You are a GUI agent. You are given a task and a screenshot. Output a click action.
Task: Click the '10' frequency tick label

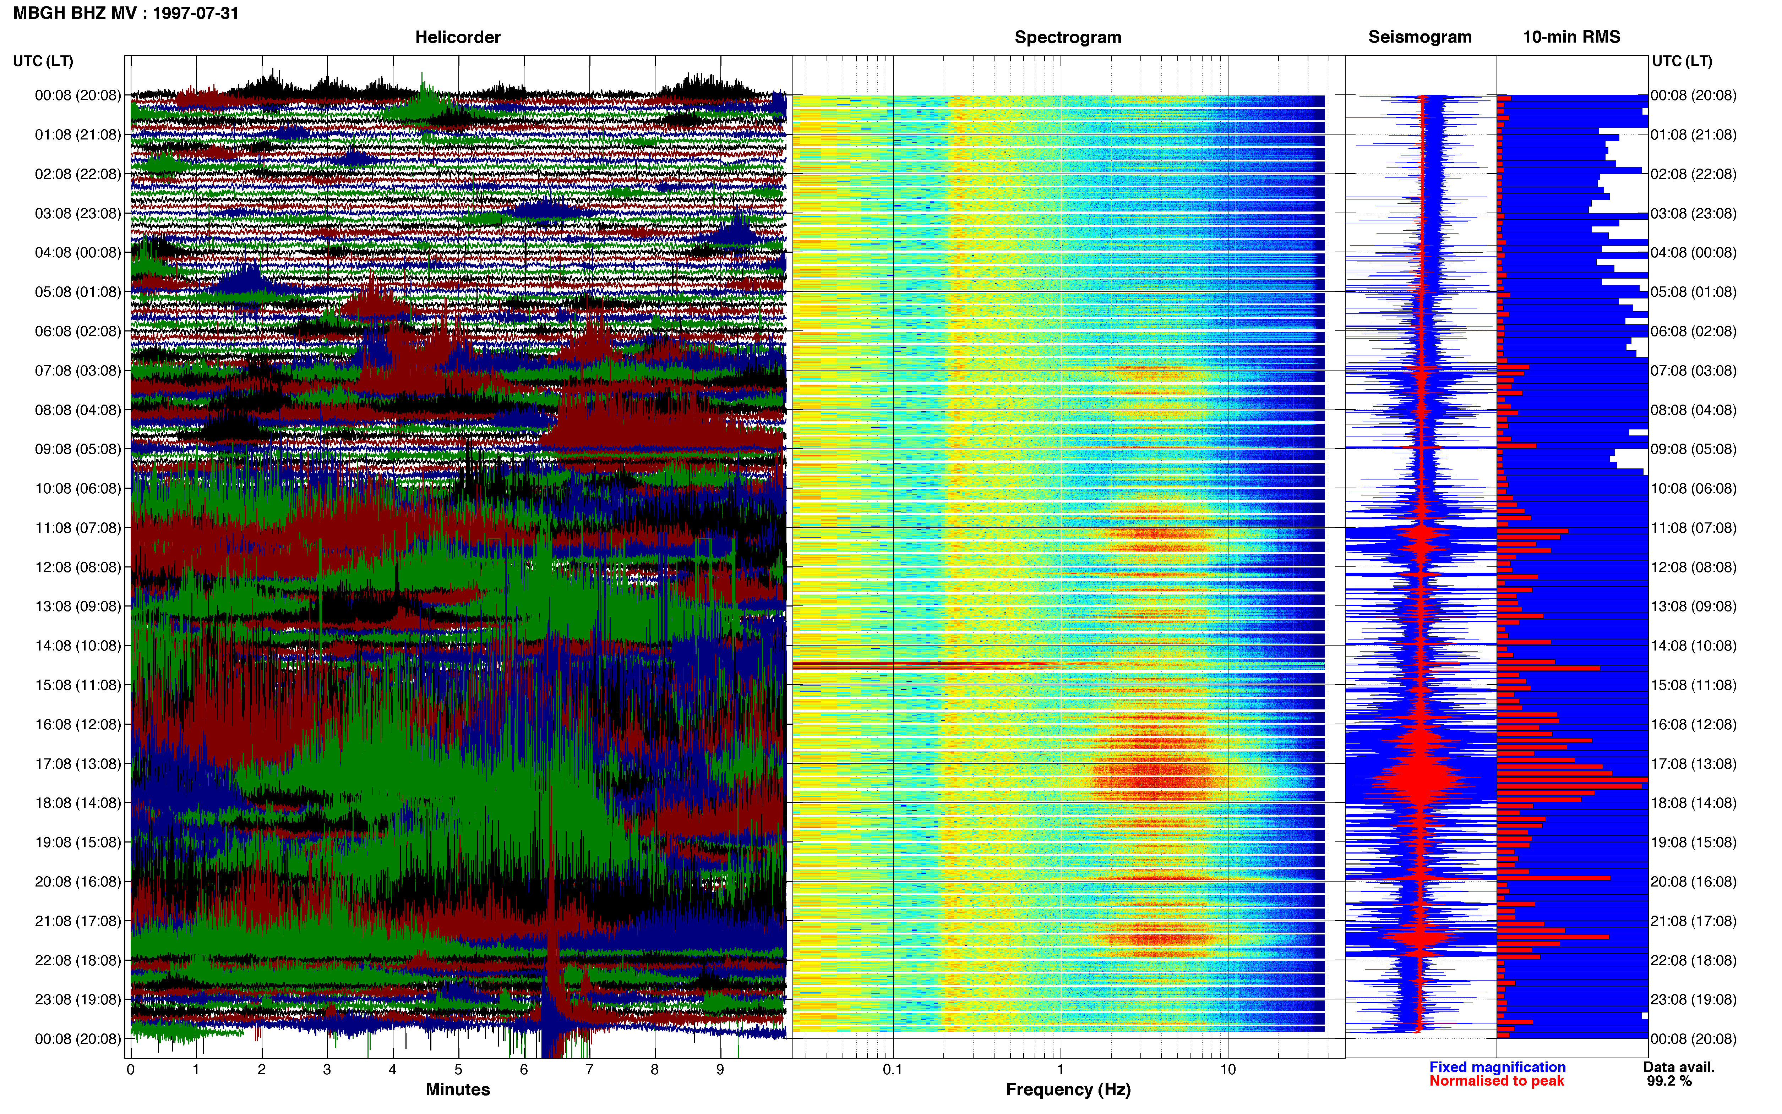coord(1228,1069)
